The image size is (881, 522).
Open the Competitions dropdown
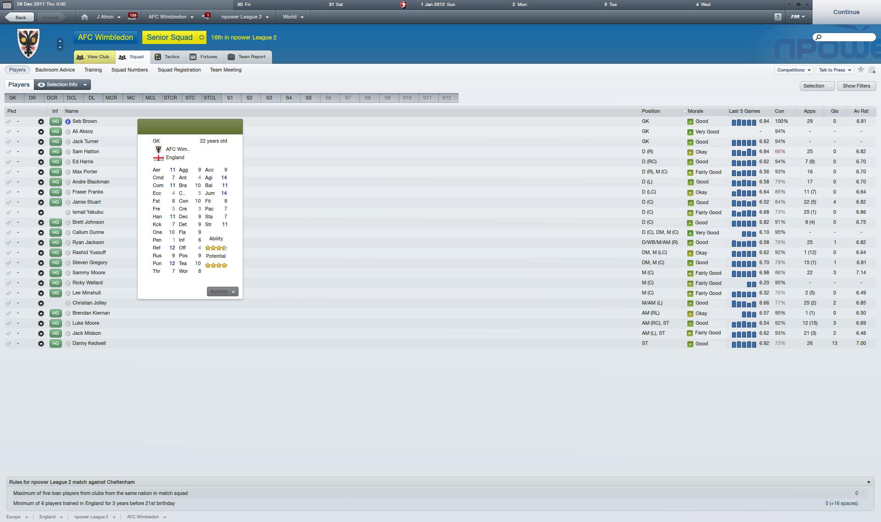[793, 70]
